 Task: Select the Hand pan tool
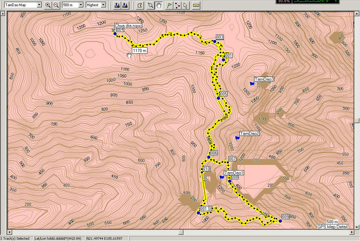[159, 5]
